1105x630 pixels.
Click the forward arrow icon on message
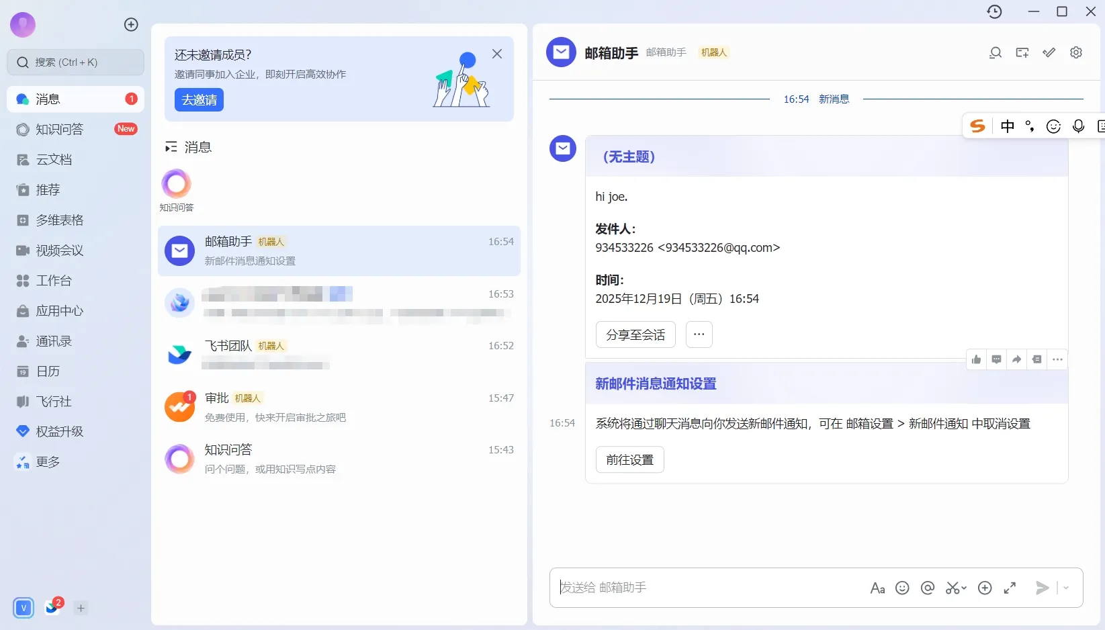1016,359
